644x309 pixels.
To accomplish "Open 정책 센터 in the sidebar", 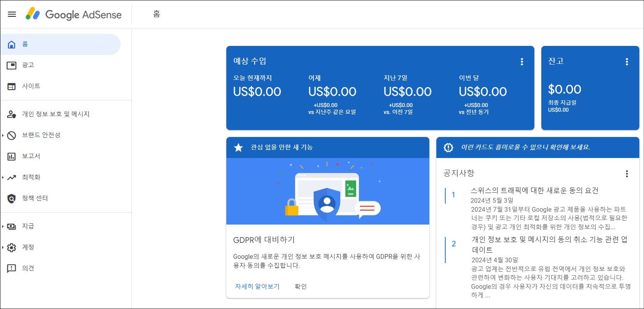I will (60, 198).
